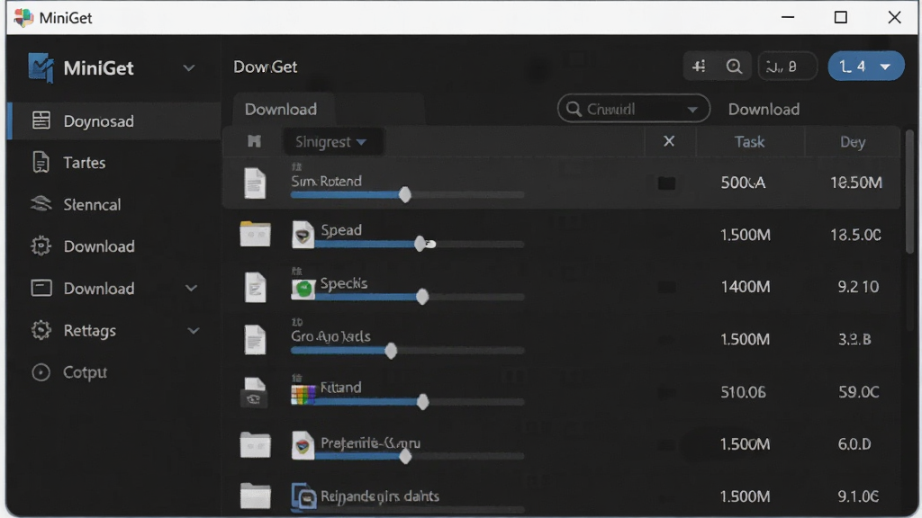Viewport: 922px width, 518px height.
Task: Click the Reinande girs dahts folder icon
Action: [255, 496]
